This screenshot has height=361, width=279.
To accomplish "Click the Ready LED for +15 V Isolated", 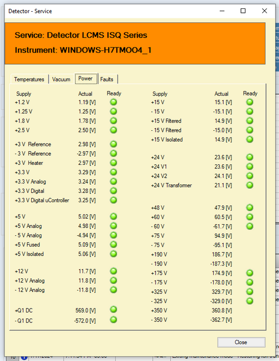I will tap(250, 139).
